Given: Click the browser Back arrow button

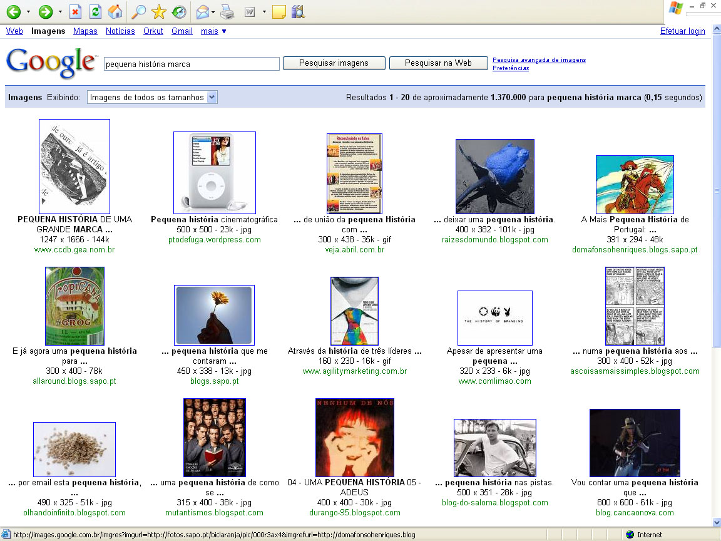Looking at the screenshot, I should coord(13,11).
